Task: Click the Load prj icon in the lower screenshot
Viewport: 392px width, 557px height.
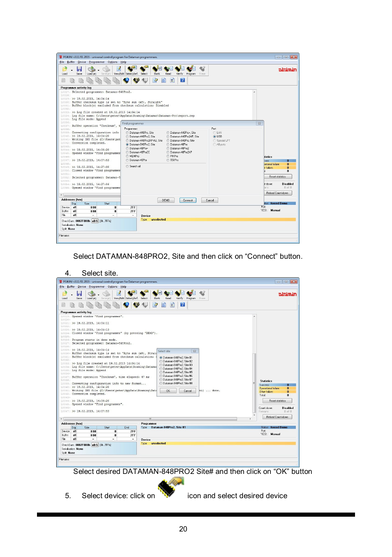Action: [x=92, y=295]
